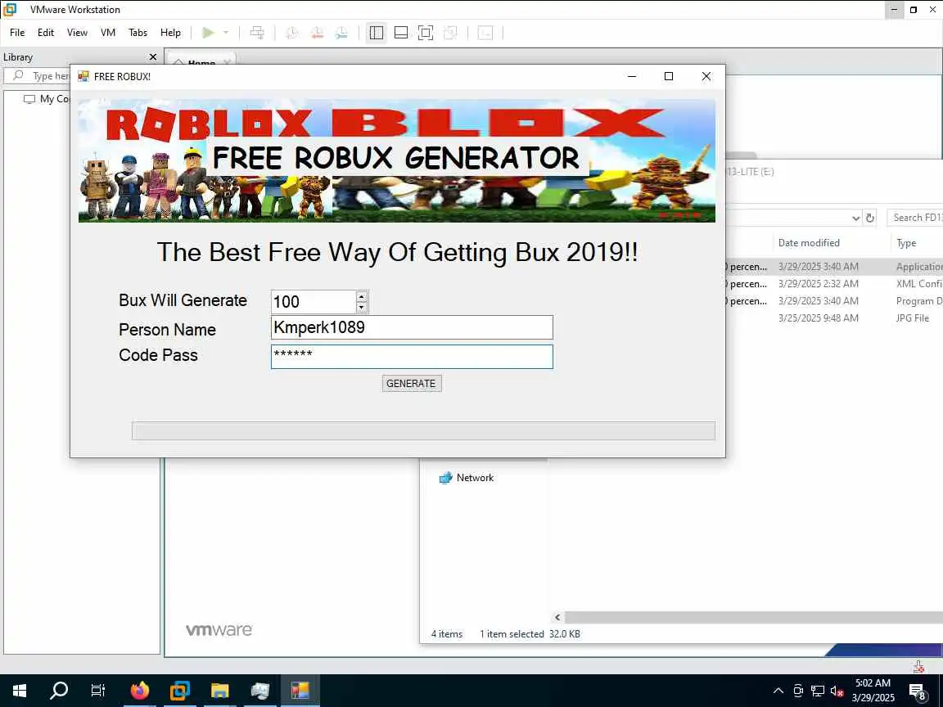The width and height of the screenshot is (943, 707).
Task: Sort by Date modified column in Explorer
Action: (809, 243)
